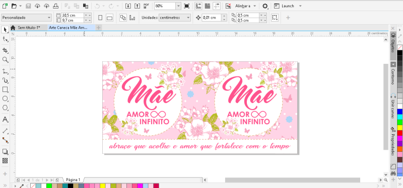The height and width of the screenshot is (188, 403).
Task: Set landscape page orientation
Action: (110, 18)
